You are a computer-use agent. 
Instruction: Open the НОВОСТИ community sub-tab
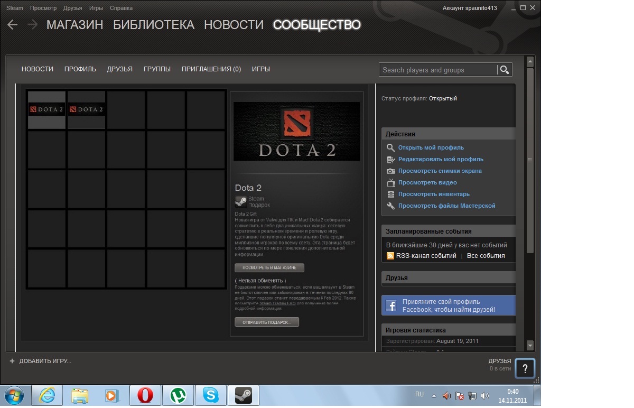click(x=38, y=69)
